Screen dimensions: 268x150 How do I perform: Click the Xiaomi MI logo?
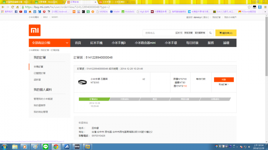coord(35,30)
